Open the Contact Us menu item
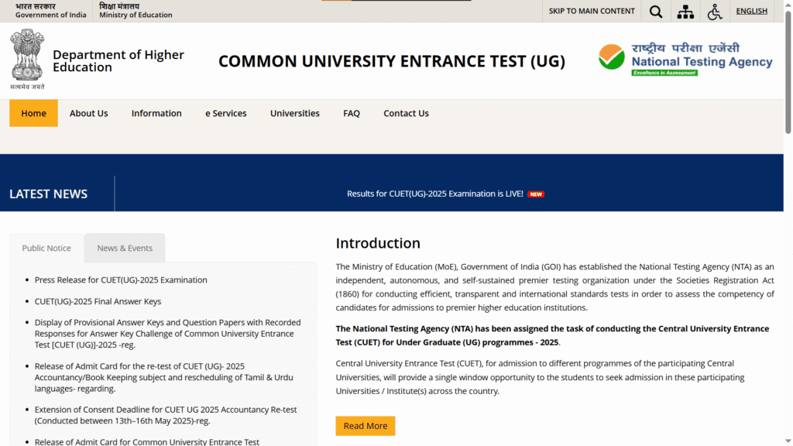793x446 pixels. click(406, 113)
